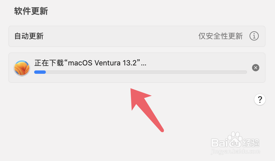Click the 自动 characters of 自动更新
The image size is (275, 161).
click(22, 36)
